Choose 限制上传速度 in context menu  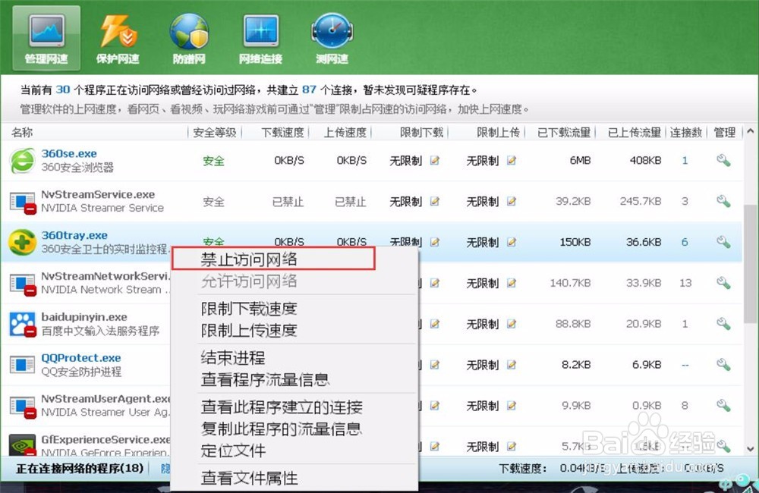pos(249,331)
